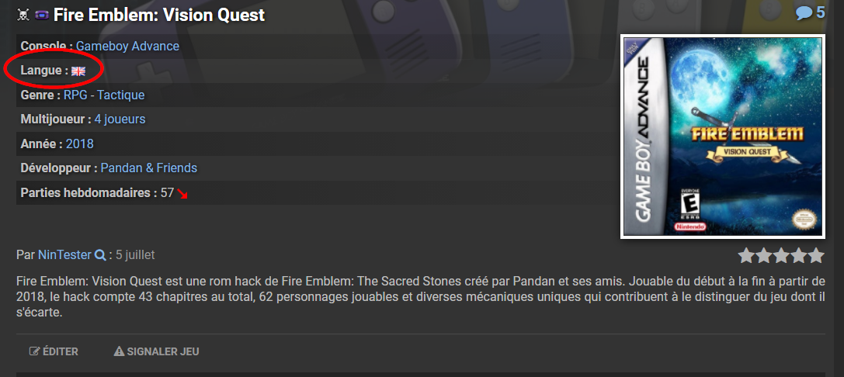Open the Pandan & Friends developer link
This screenshot has width=844, height=377.
click(148, 168)
